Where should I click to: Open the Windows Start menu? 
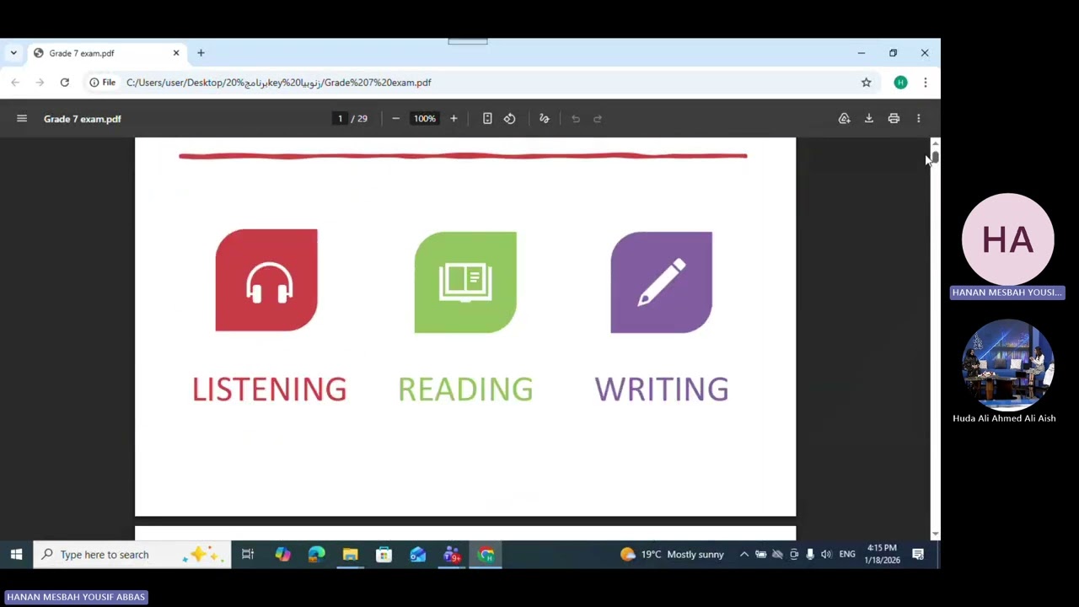tap(16, 555)
